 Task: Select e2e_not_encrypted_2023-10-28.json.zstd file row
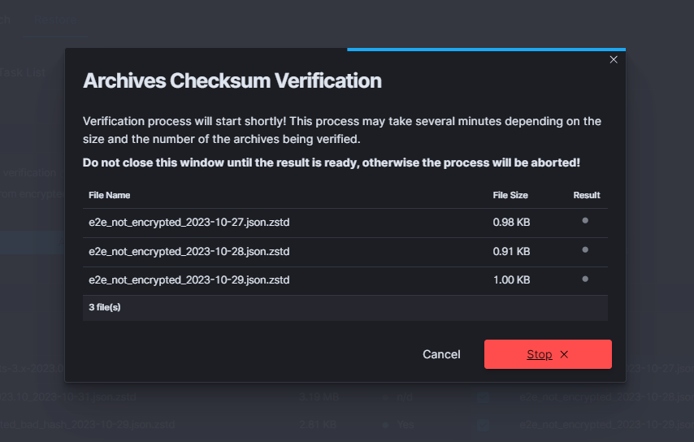(189, 252)
